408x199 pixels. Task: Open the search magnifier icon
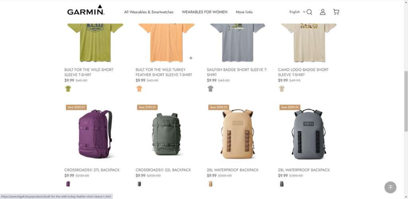point(309,12)
